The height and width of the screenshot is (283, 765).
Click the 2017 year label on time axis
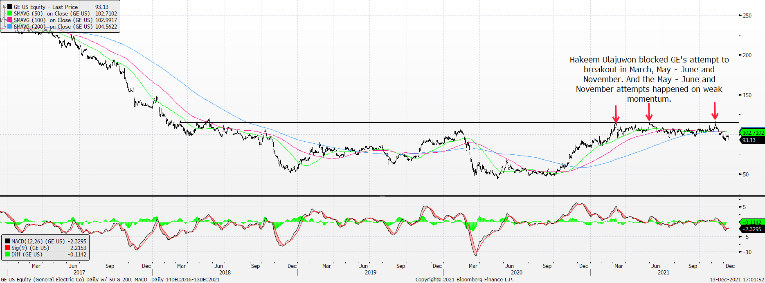click(79, 272)
